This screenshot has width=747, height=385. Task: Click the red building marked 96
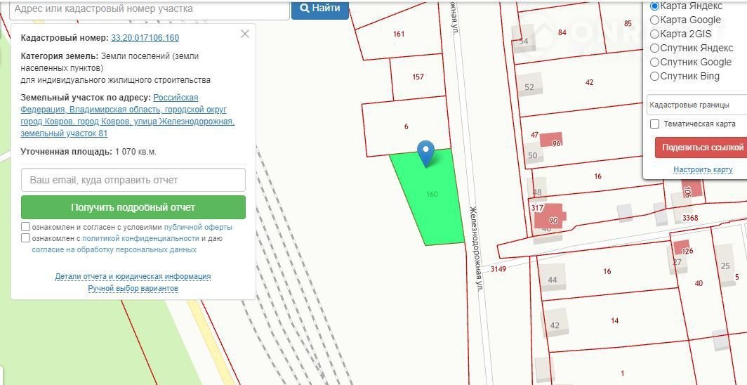tap(553, 141)
